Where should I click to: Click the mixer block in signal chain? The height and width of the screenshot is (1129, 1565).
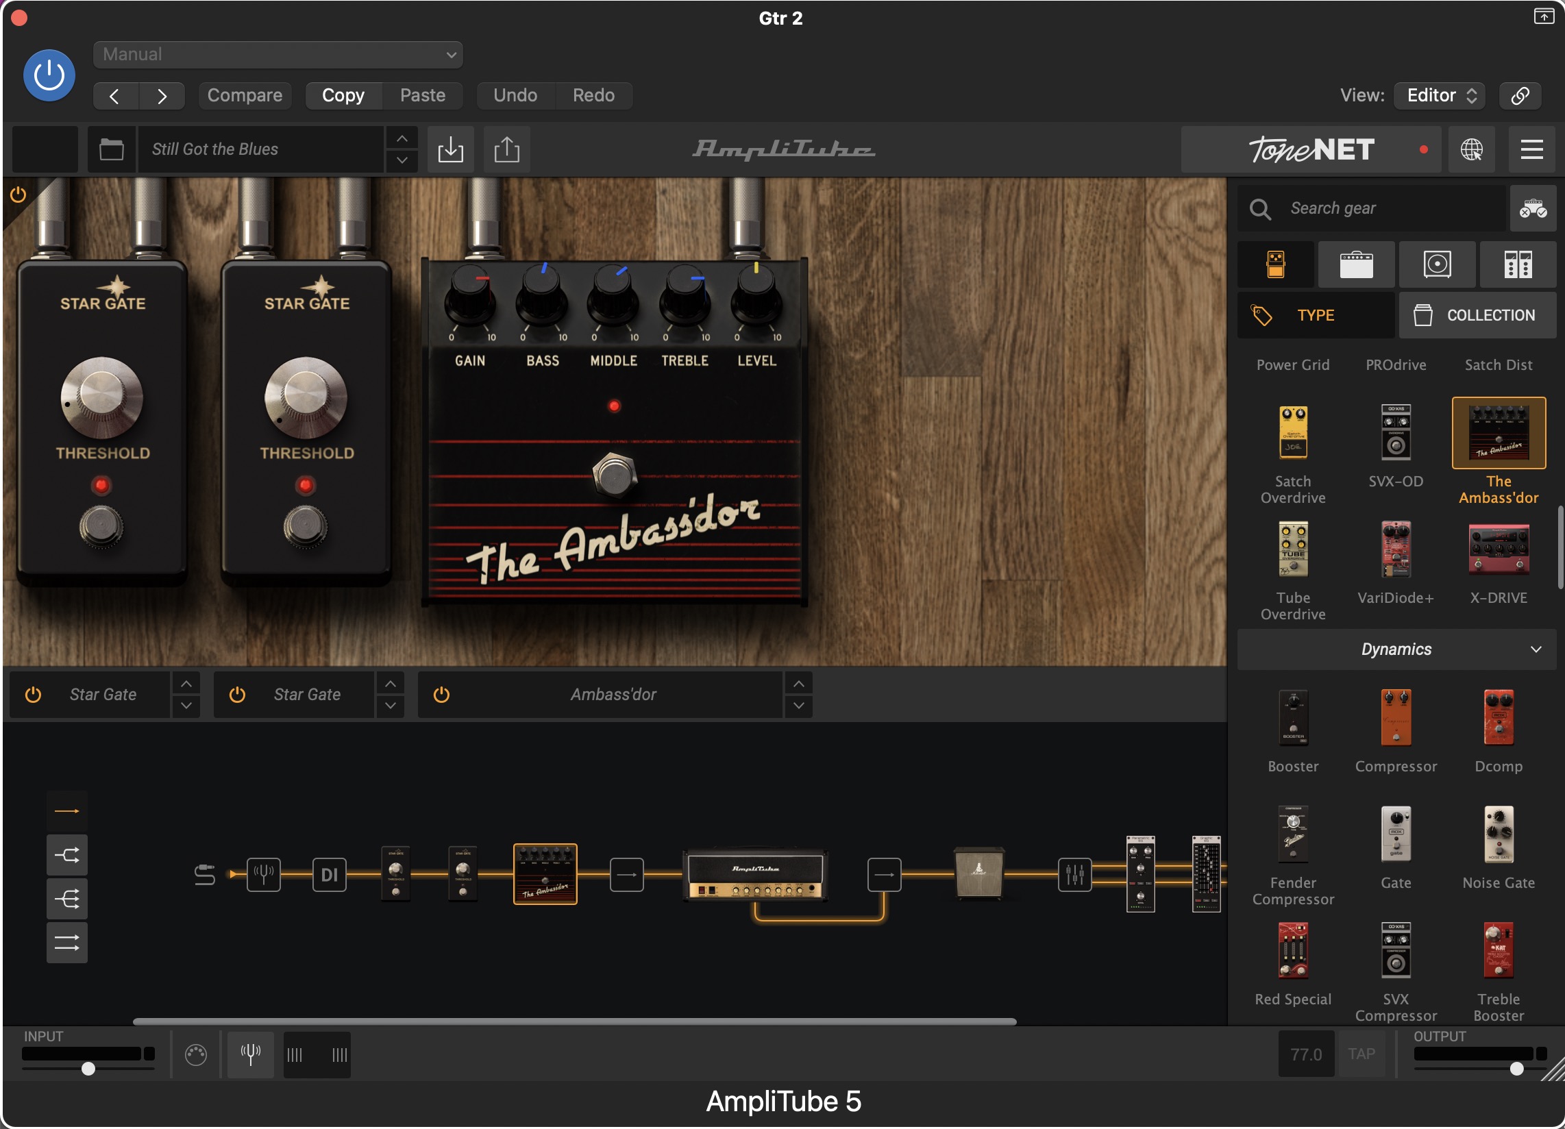point(1074,875)
